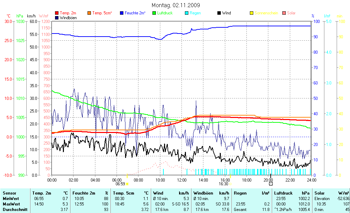Click the yellow Sonnenschein legend square
Image resolution: width=350 pixels, height=213 pixels.
click(251, 13)
